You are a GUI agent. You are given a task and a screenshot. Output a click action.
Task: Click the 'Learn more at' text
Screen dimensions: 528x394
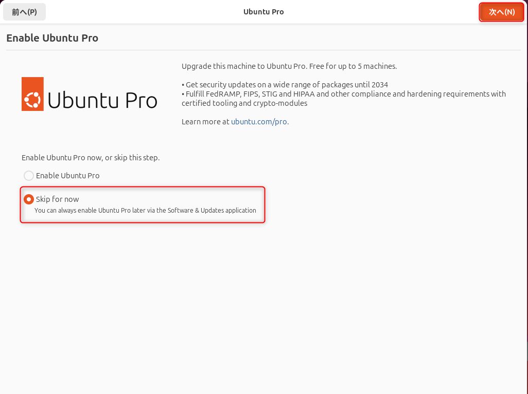tap(205, 122)
